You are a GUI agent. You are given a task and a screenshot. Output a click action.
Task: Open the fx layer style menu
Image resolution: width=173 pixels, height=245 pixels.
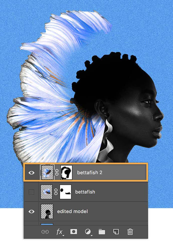pyautogui.click(x=60, y=232)
